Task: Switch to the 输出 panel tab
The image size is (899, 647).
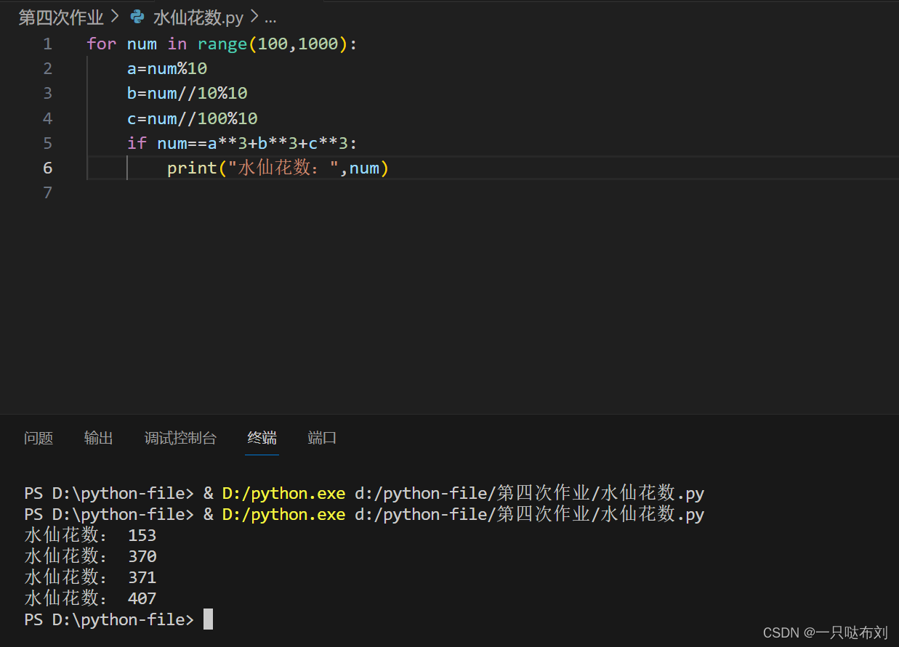Action: tap(99, 438)
